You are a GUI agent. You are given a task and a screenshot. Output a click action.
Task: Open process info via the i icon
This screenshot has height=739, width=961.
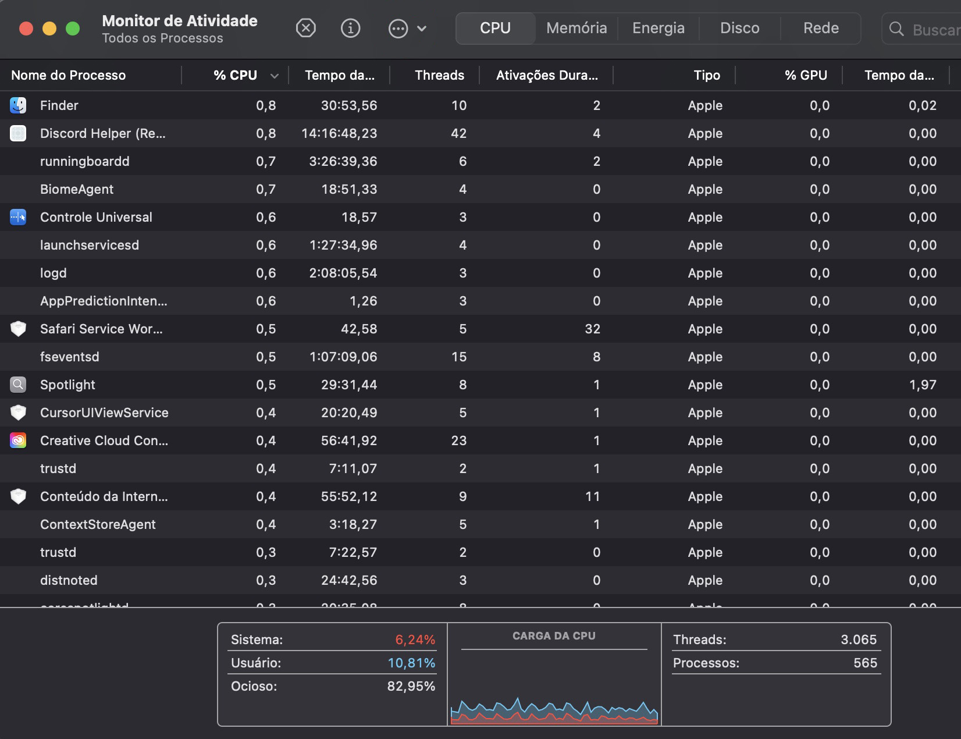[350, 28]
